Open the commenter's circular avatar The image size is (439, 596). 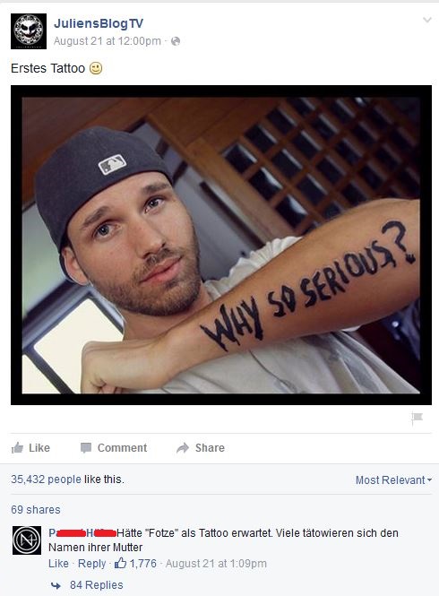click(27, 540)
